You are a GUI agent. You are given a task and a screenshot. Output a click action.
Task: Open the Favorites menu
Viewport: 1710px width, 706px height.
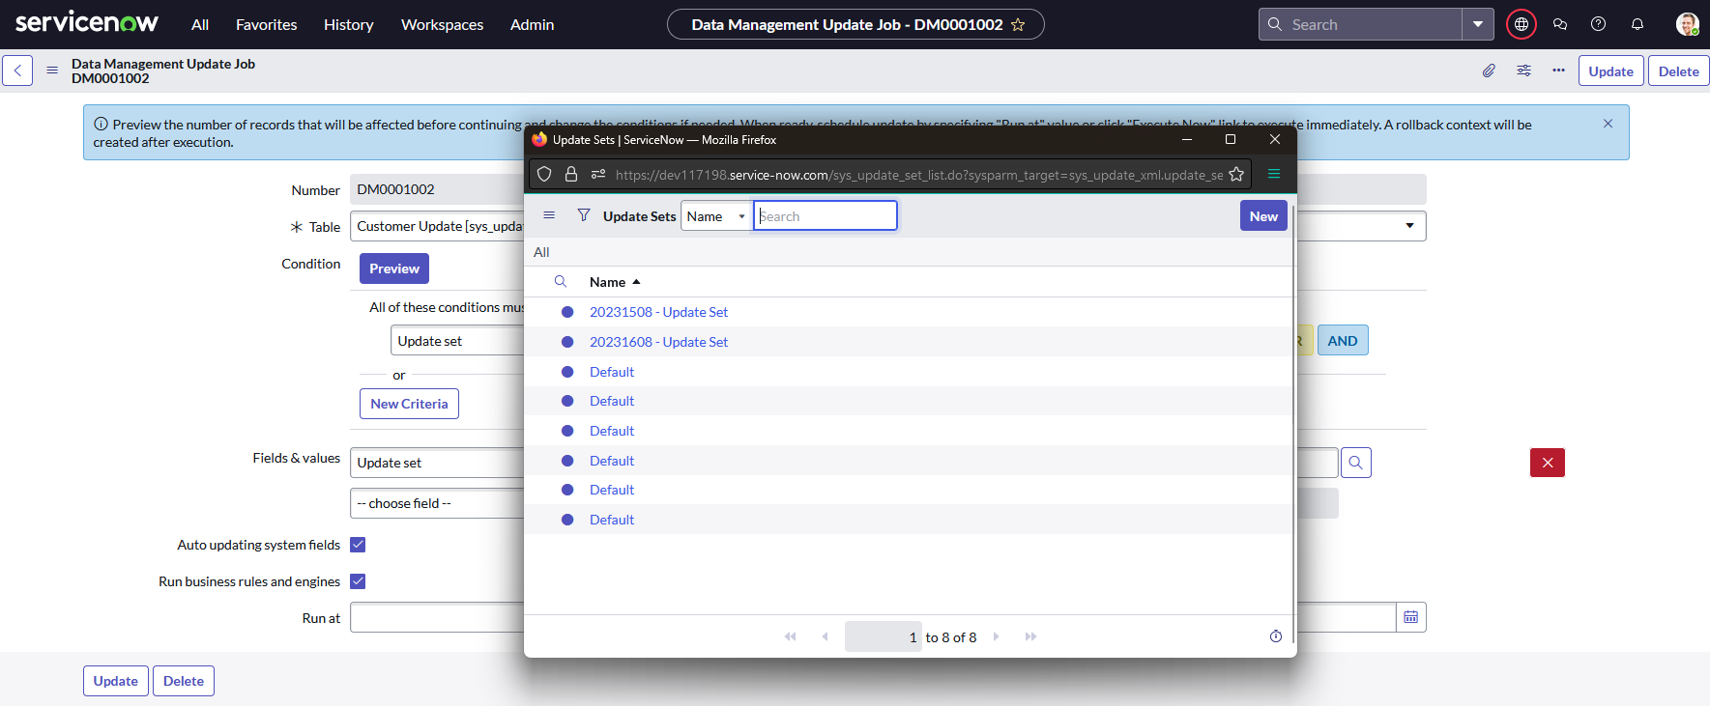(x=266, y=24)
